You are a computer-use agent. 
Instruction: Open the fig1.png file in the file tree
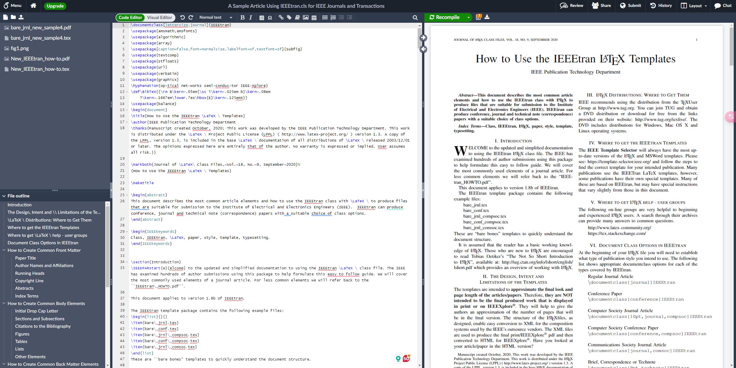pos(20,48)
